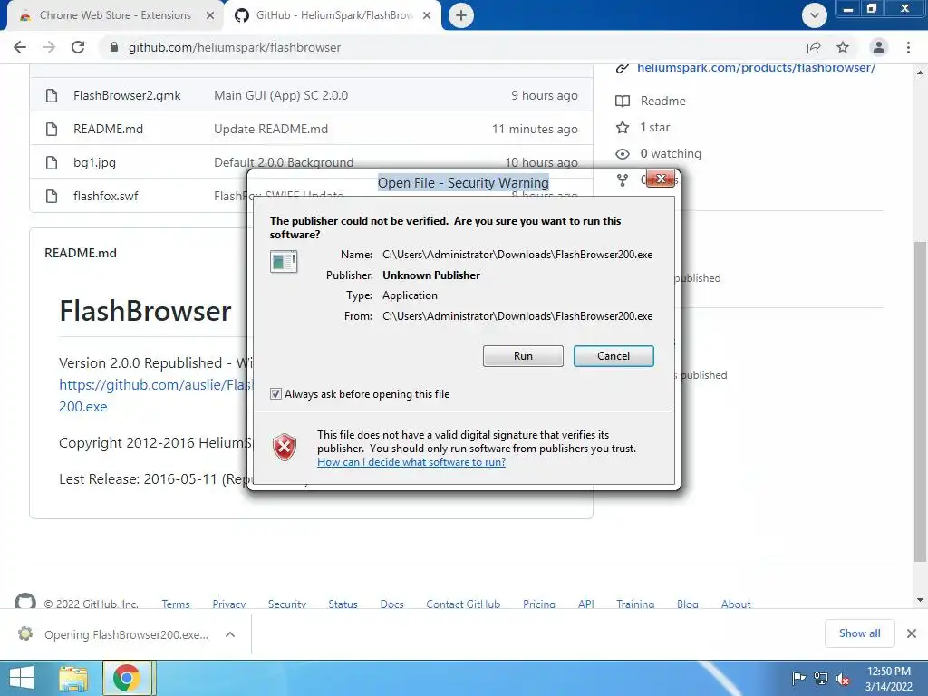
Task: Open Docs footer link
Action: pyautogui.click(x=391, y=604)
